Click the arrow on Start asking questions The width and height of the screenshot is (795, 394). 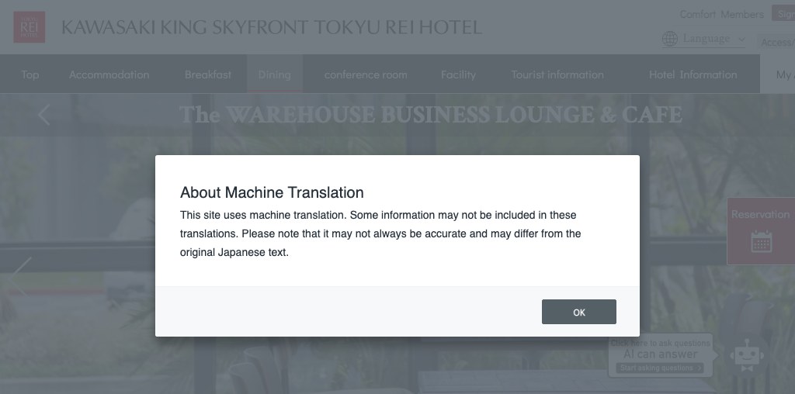click(x=699, y=368)
